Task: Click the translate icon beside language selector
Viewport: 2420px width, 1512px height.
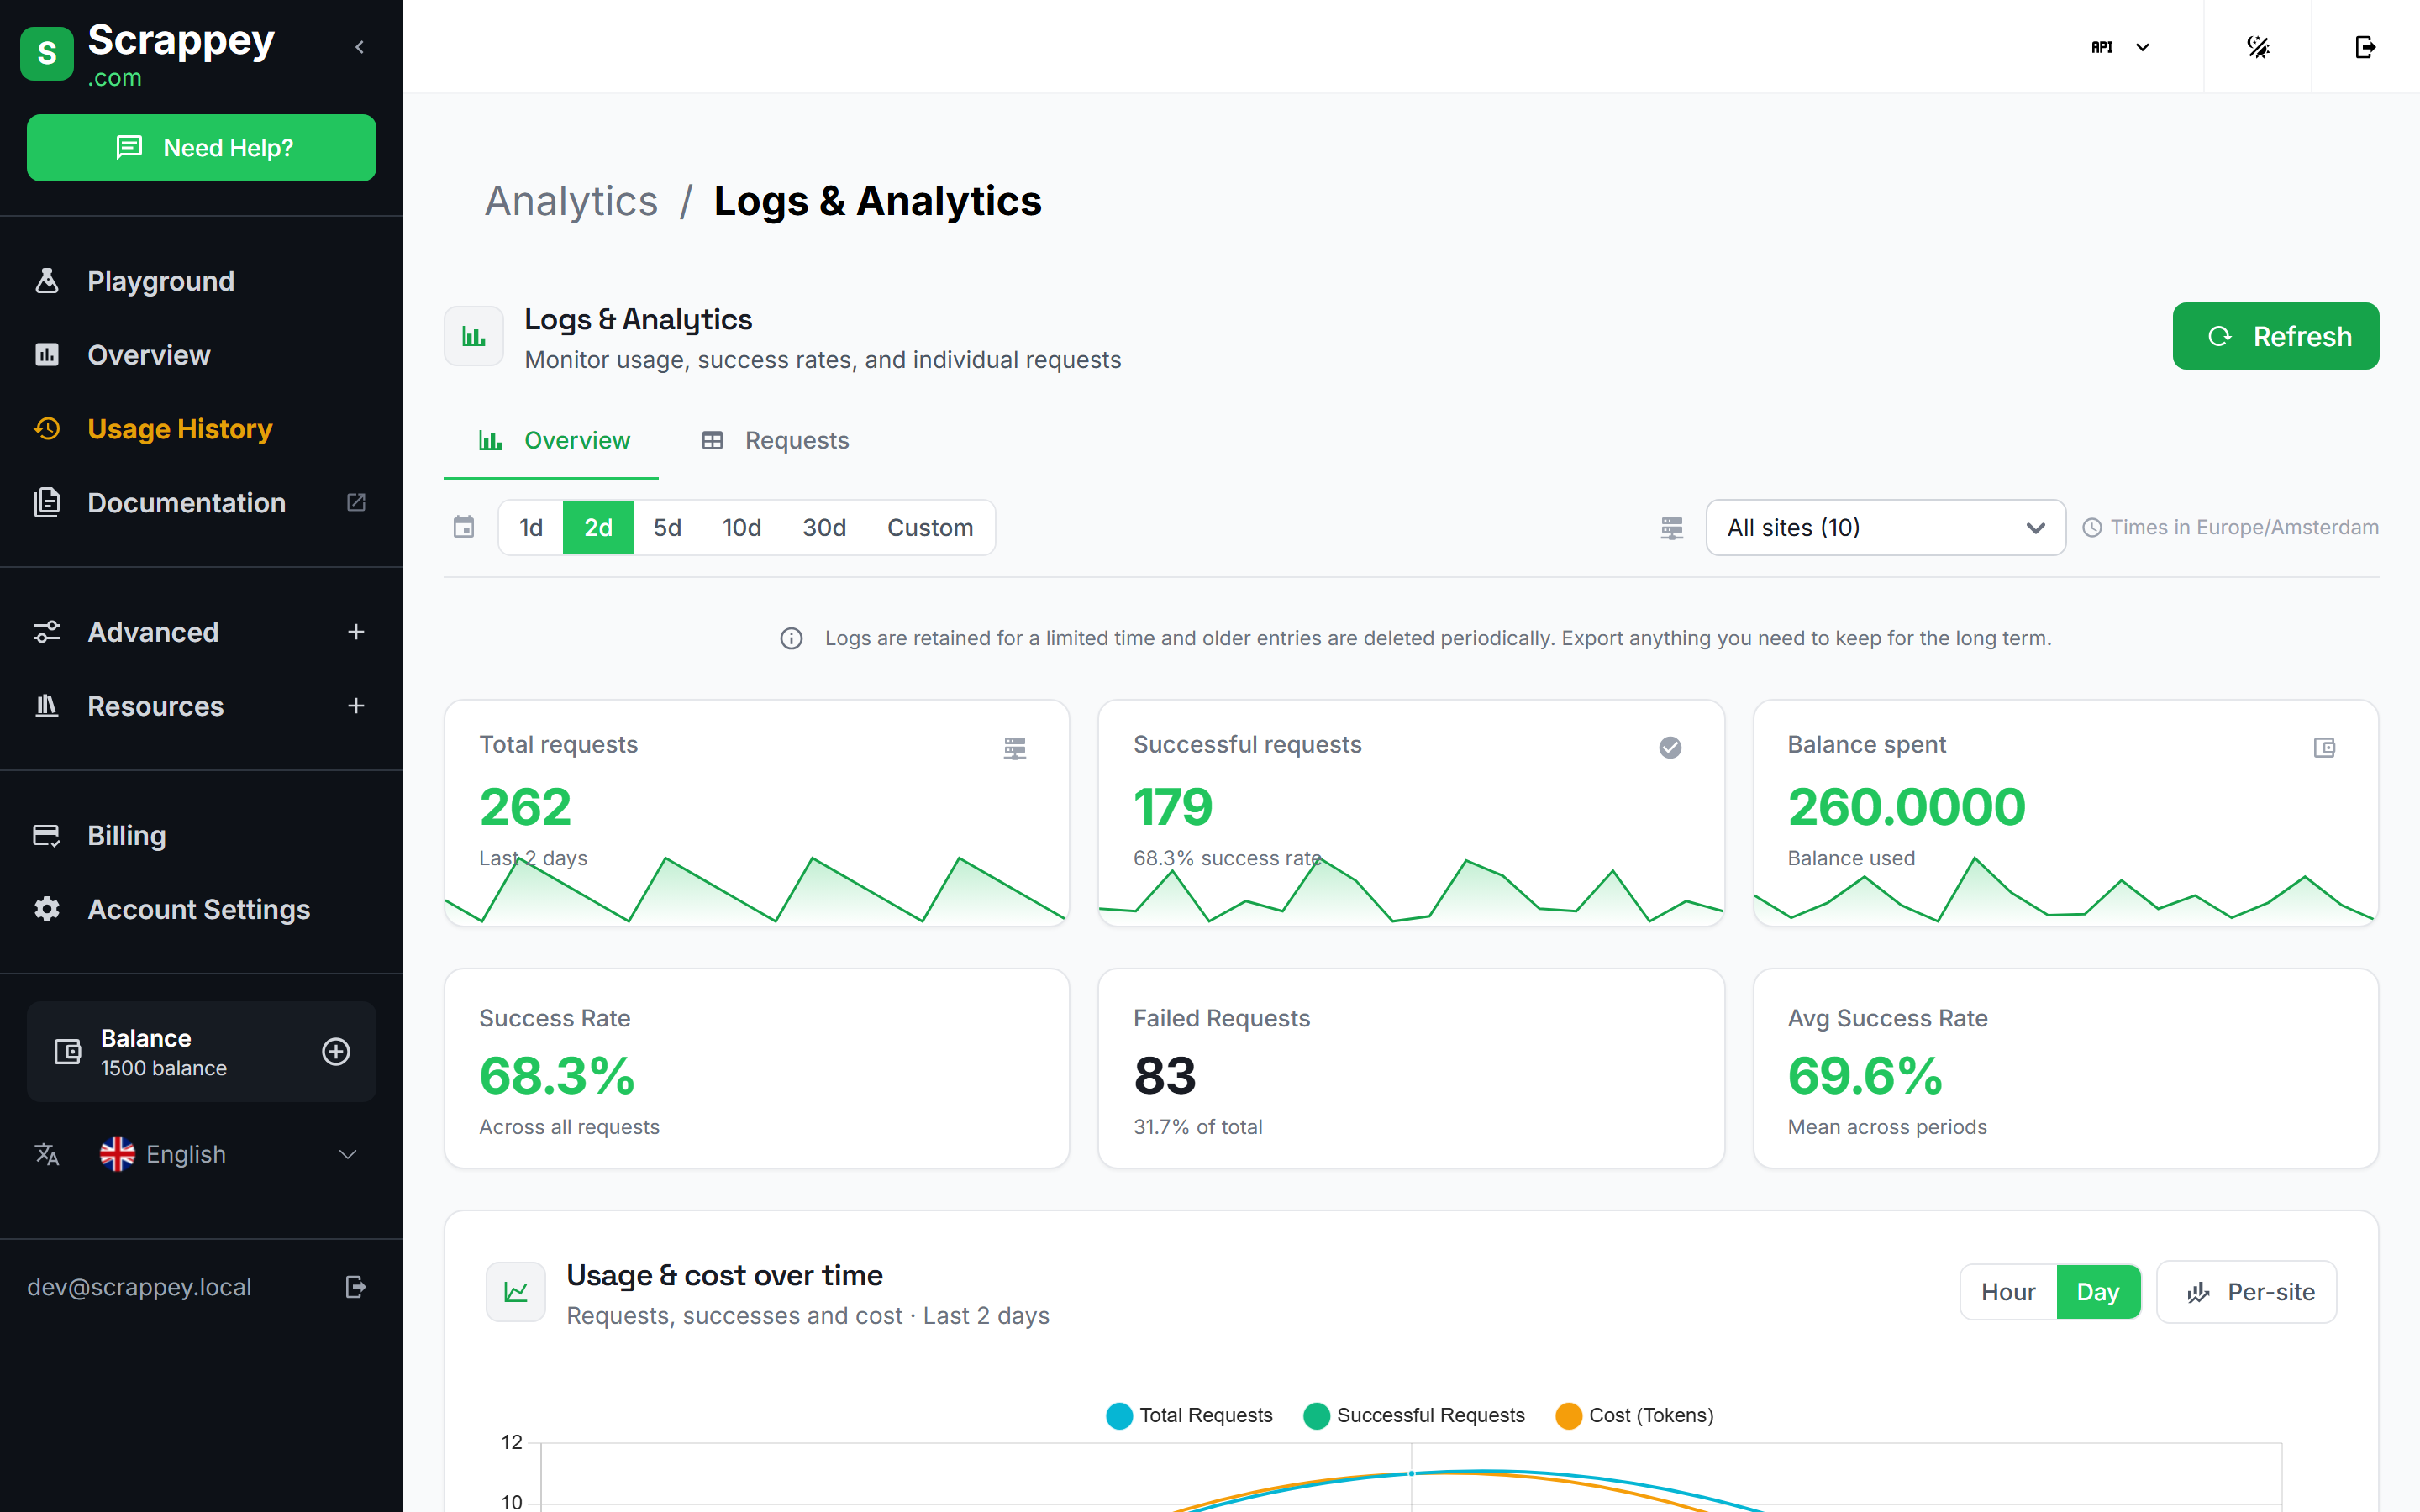Action: tap(47, 1154)
